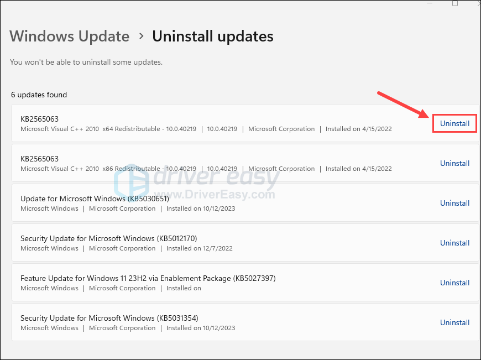Go back to Windows Update breadcrumb

click(70, 36)
